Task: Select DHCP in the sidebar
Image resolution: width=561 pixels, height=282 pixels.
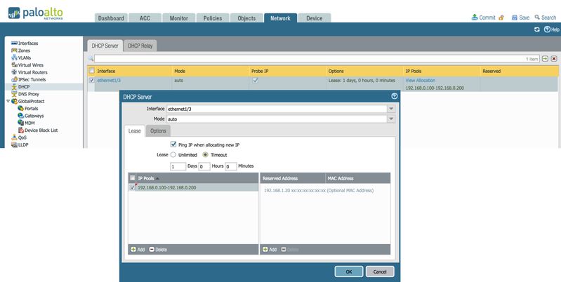Action: click(24, 87)
